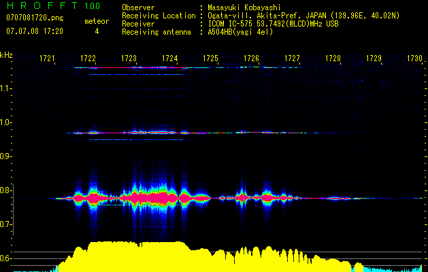
Task: Click the Observer name Masayuki Kobayashi
Action: click(x=244, y=7)
